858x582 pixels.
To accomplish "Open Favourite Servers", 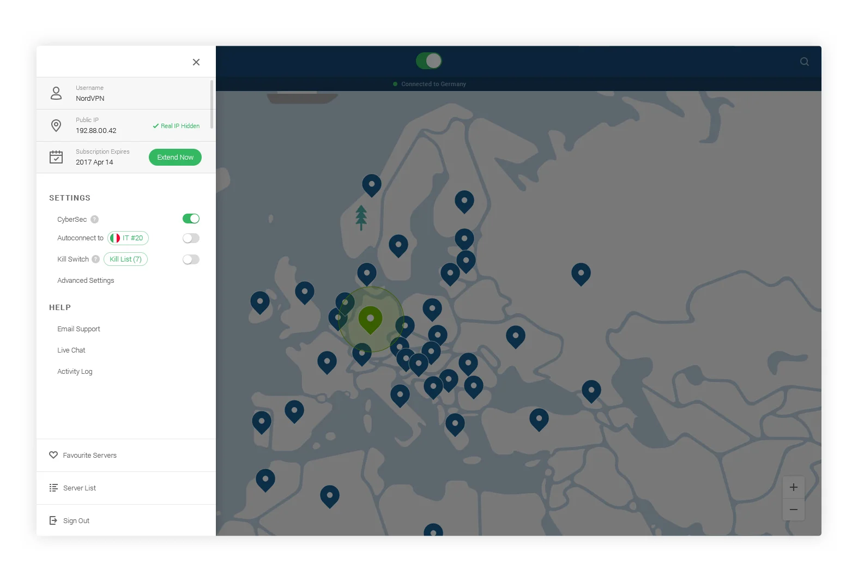I will [x=126, y=455].
